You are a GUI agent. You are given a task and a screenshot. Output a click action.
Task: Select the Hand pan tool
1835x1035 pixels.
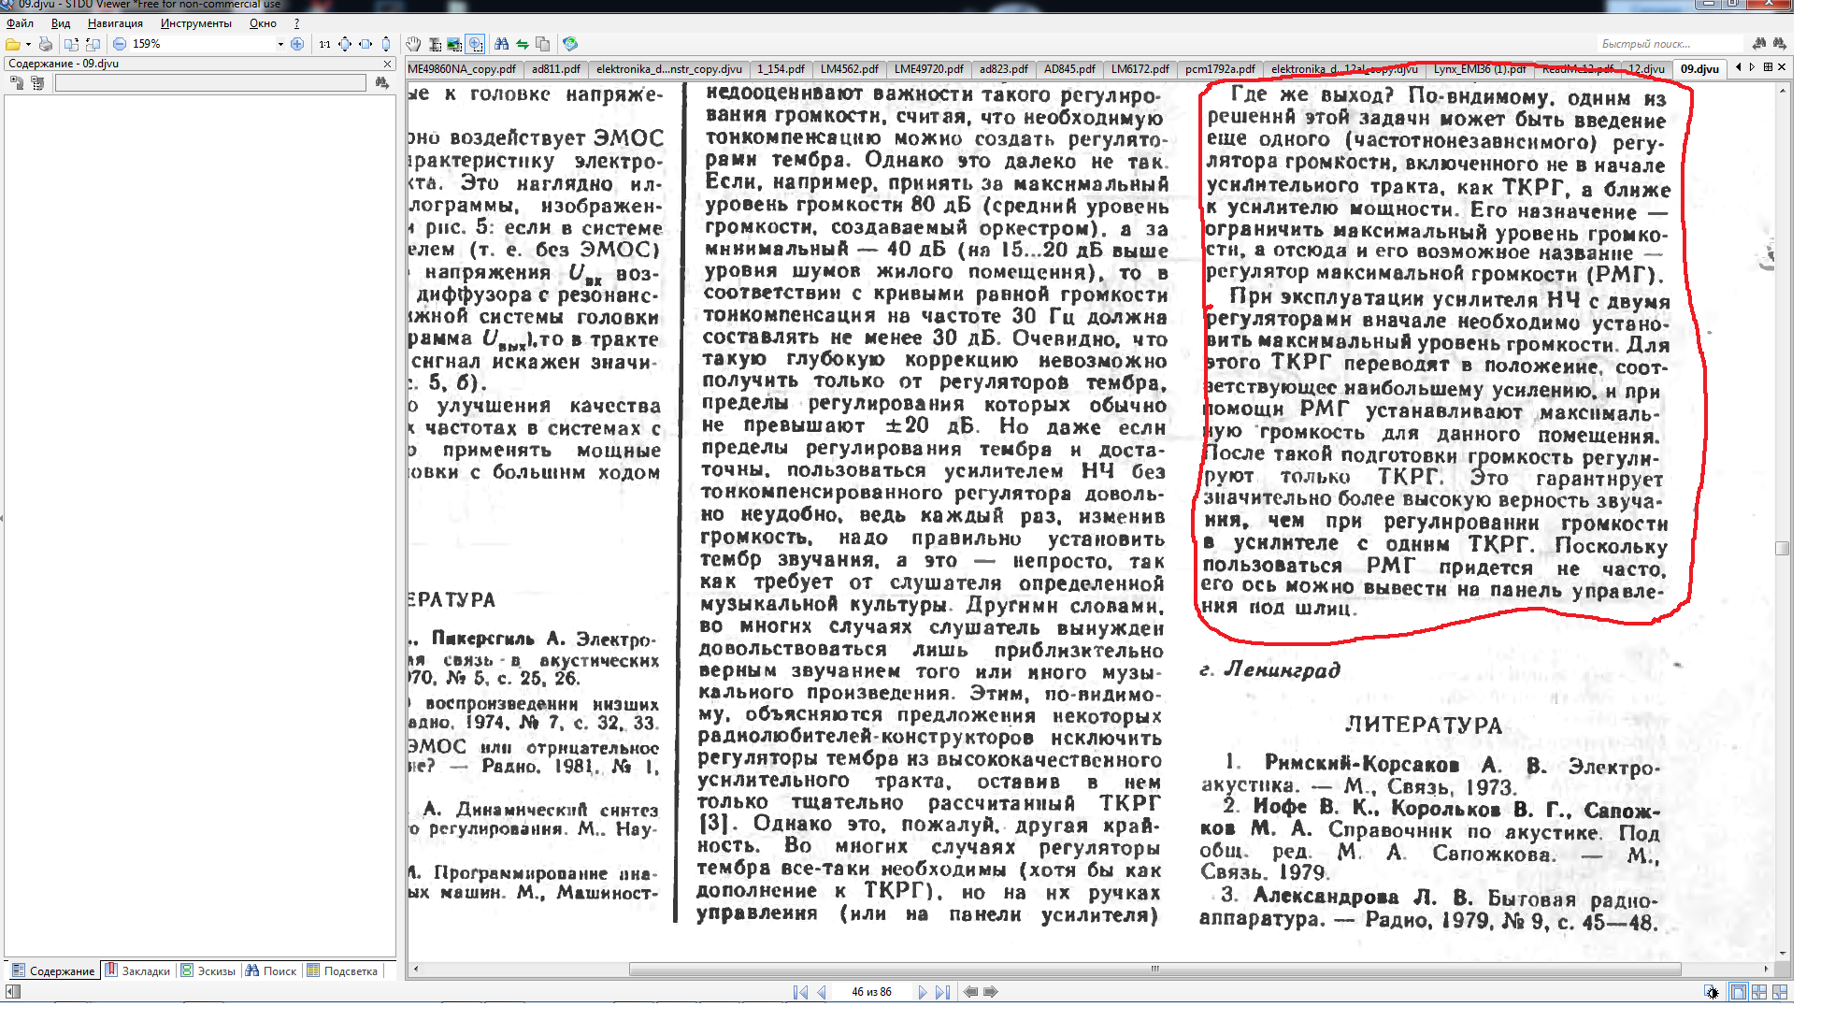coord(413,44)
